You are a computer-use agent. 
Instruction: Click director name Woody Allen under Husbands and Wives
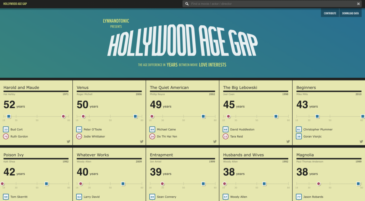pos(230,161)
